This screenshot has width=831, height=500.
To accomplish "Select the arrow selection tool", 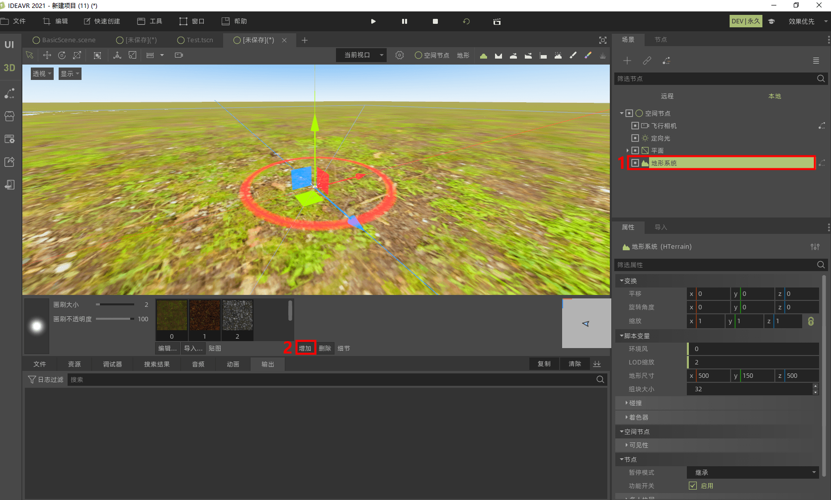I will pos(29,55).
